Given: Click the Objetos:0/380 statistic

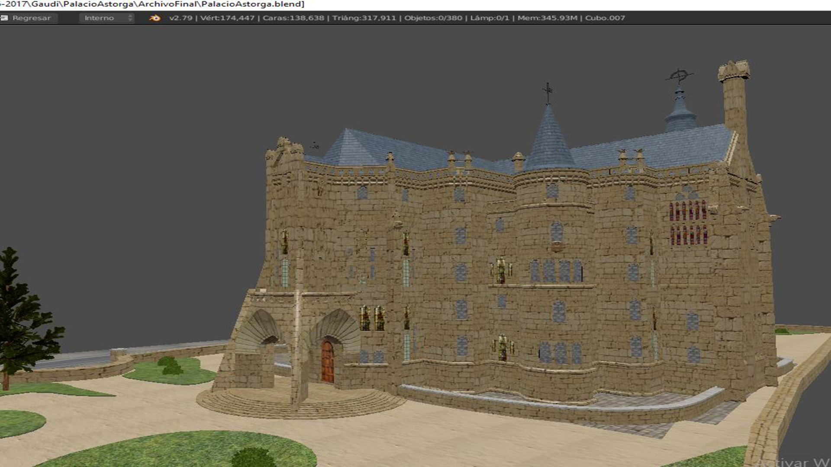Looking at the screenshot, I should tap(433, 18).
